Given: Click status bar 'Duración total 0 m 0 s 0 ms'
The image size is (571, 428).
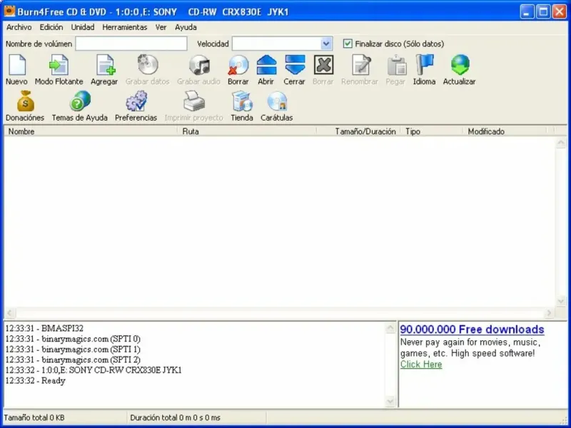Looking at the screenshot, I should click(175, 418).
